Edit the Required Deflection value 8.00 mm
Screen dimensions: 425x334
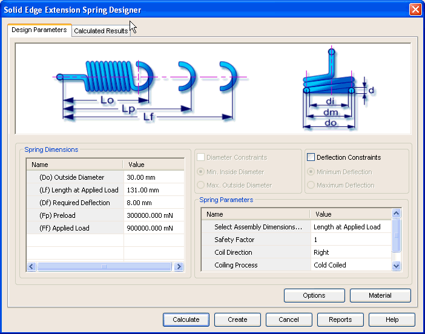154,203
